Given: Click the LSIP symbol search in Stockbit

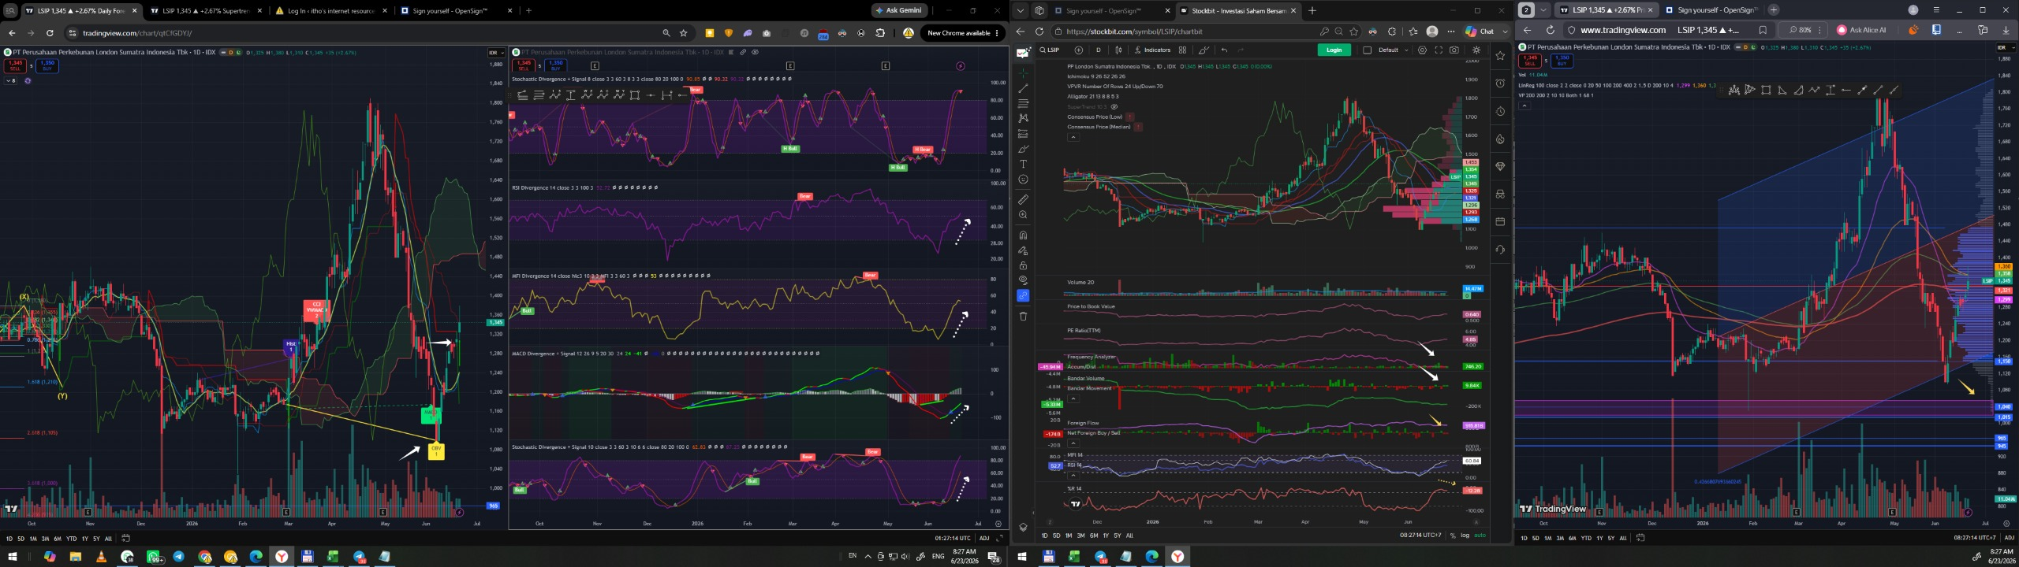Looking at the screenshot, I should point(1049,50).
